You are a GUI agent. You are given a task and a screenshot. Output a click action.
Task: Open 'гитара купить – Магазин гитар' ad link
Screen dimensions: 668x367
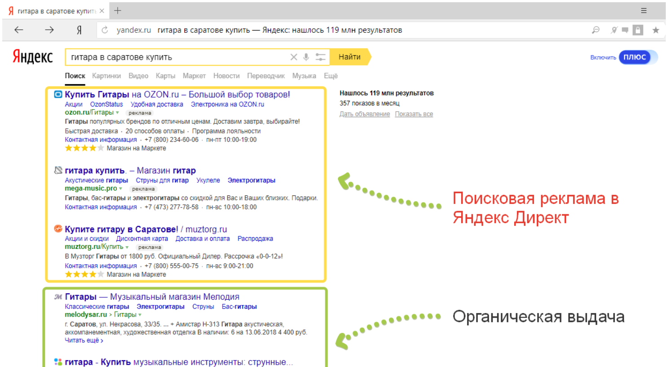click(x=130, y=170)
